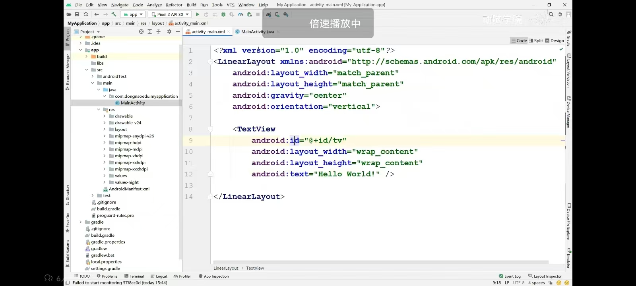Screen dimensions: 636x286
Task: Open the Gradle side panel
Action: tap(569, 38)
